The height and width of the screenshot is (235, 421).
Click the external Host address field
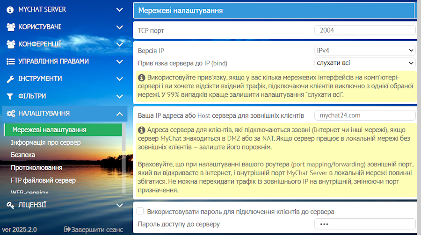[x=365, y=115]
